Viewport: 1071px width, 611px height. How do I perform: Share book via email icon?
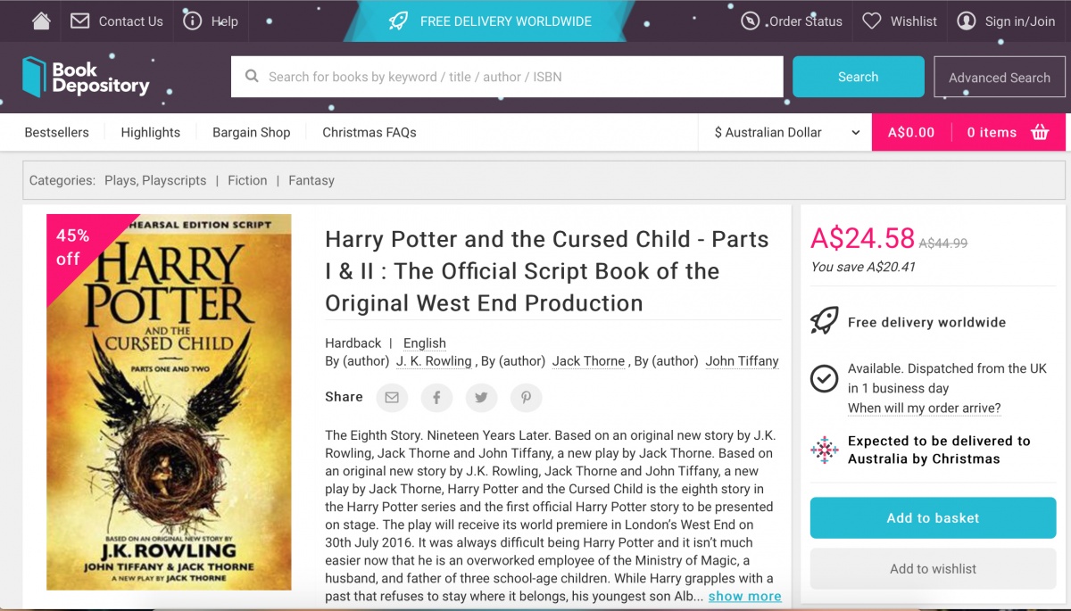(x=392, y=398)
